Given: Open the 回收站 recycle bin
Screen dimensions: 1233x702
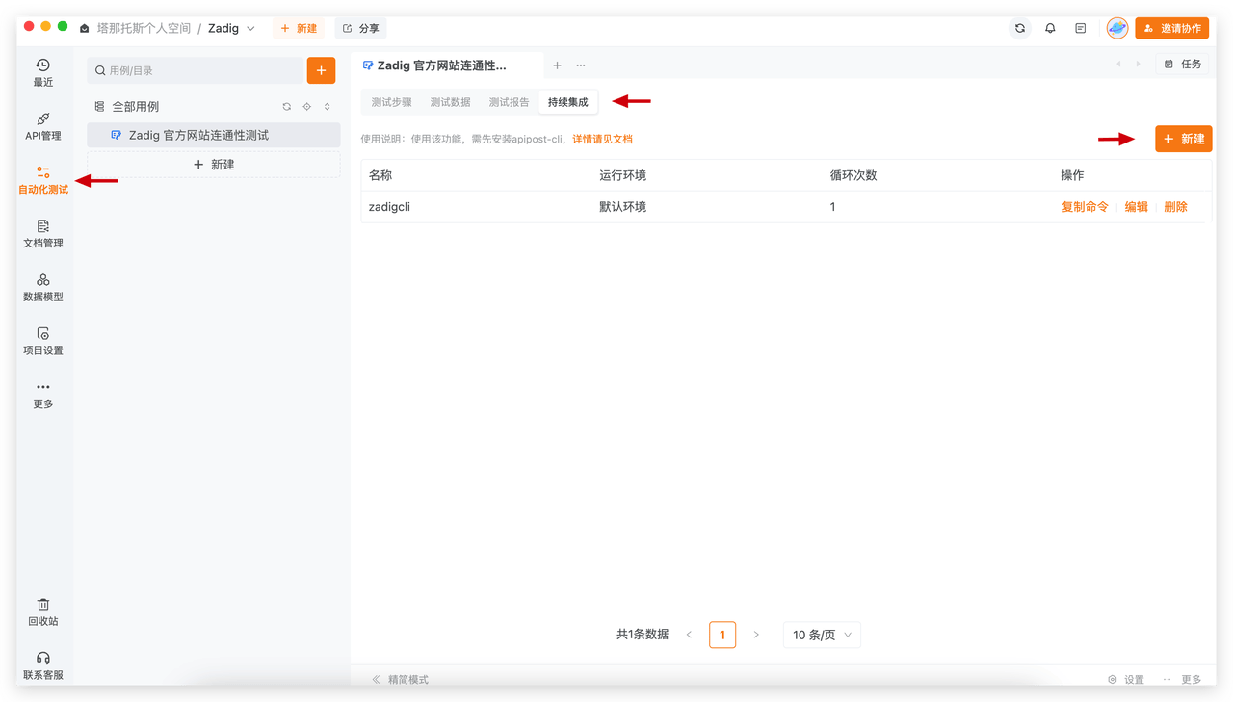Looking at the screenshot, I should [43, 611].
